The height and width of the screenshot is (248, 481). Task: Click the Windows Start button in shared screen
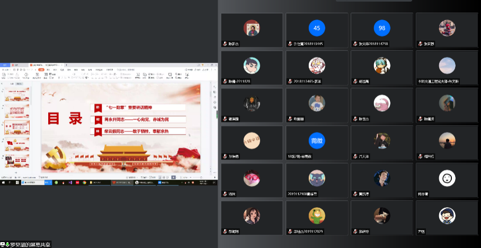click(3, 182)
